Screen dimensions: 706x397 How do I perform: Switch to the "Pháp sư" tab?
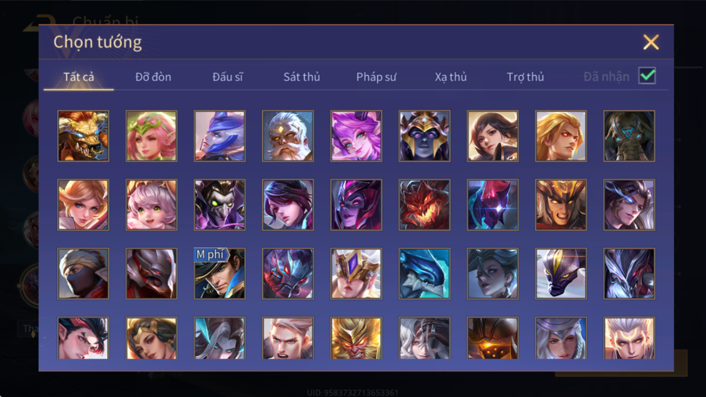(x=376, y=77)
